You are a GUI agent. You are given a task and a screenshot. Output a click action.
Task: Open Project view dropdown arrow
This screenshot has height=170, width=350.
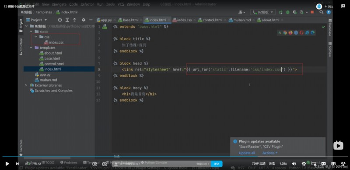[x=46, y=20]
